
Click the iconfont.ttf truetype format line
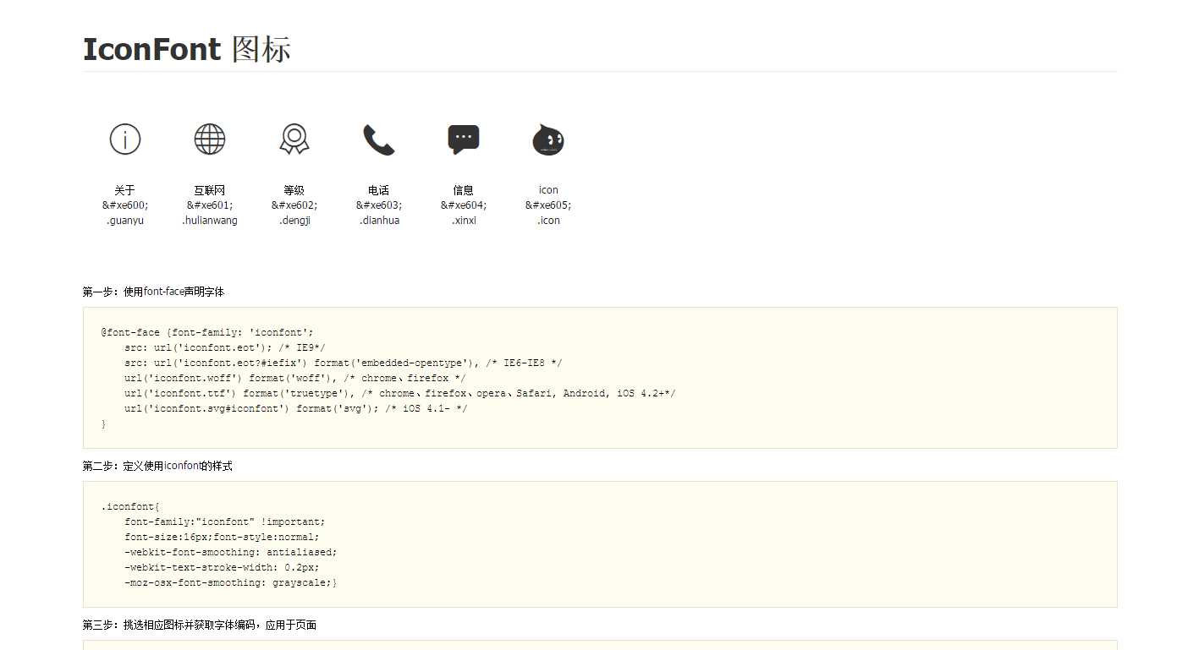tap(399, 393)
